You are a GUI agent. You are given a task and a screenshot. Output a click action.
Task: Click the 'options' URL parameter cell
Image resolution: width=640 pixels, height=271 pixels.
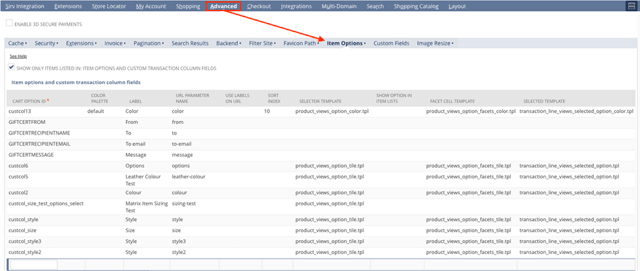pos(181,166)
